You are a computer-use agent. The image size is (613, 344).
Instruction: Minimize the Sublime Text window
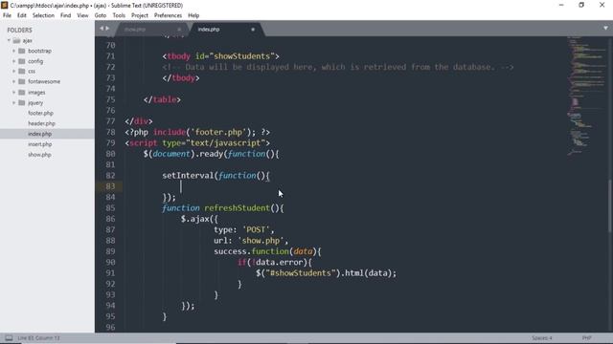[x=561, y=5]
